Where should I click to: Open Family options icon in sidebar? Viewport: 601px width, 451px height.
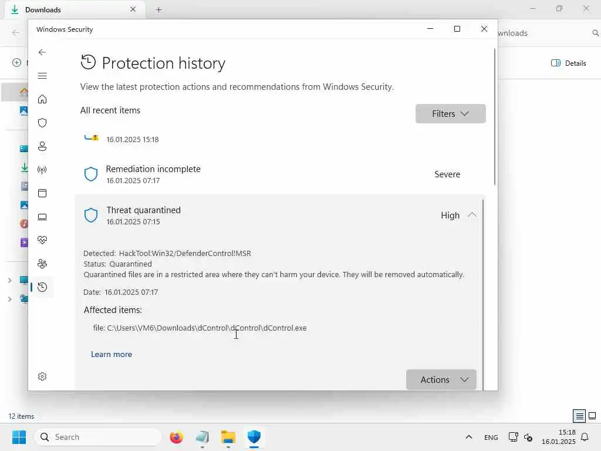42,264
